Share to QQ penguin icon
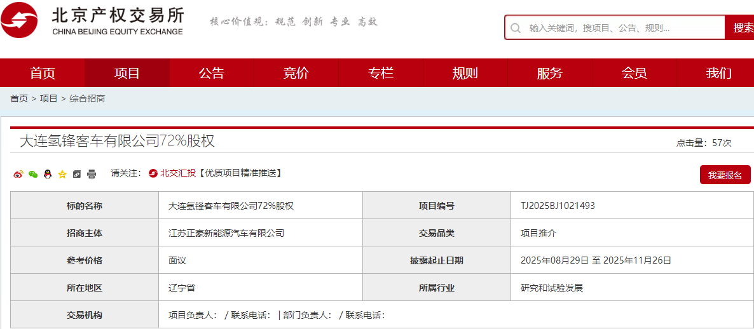The image size is (754, 329). [47, 175]
